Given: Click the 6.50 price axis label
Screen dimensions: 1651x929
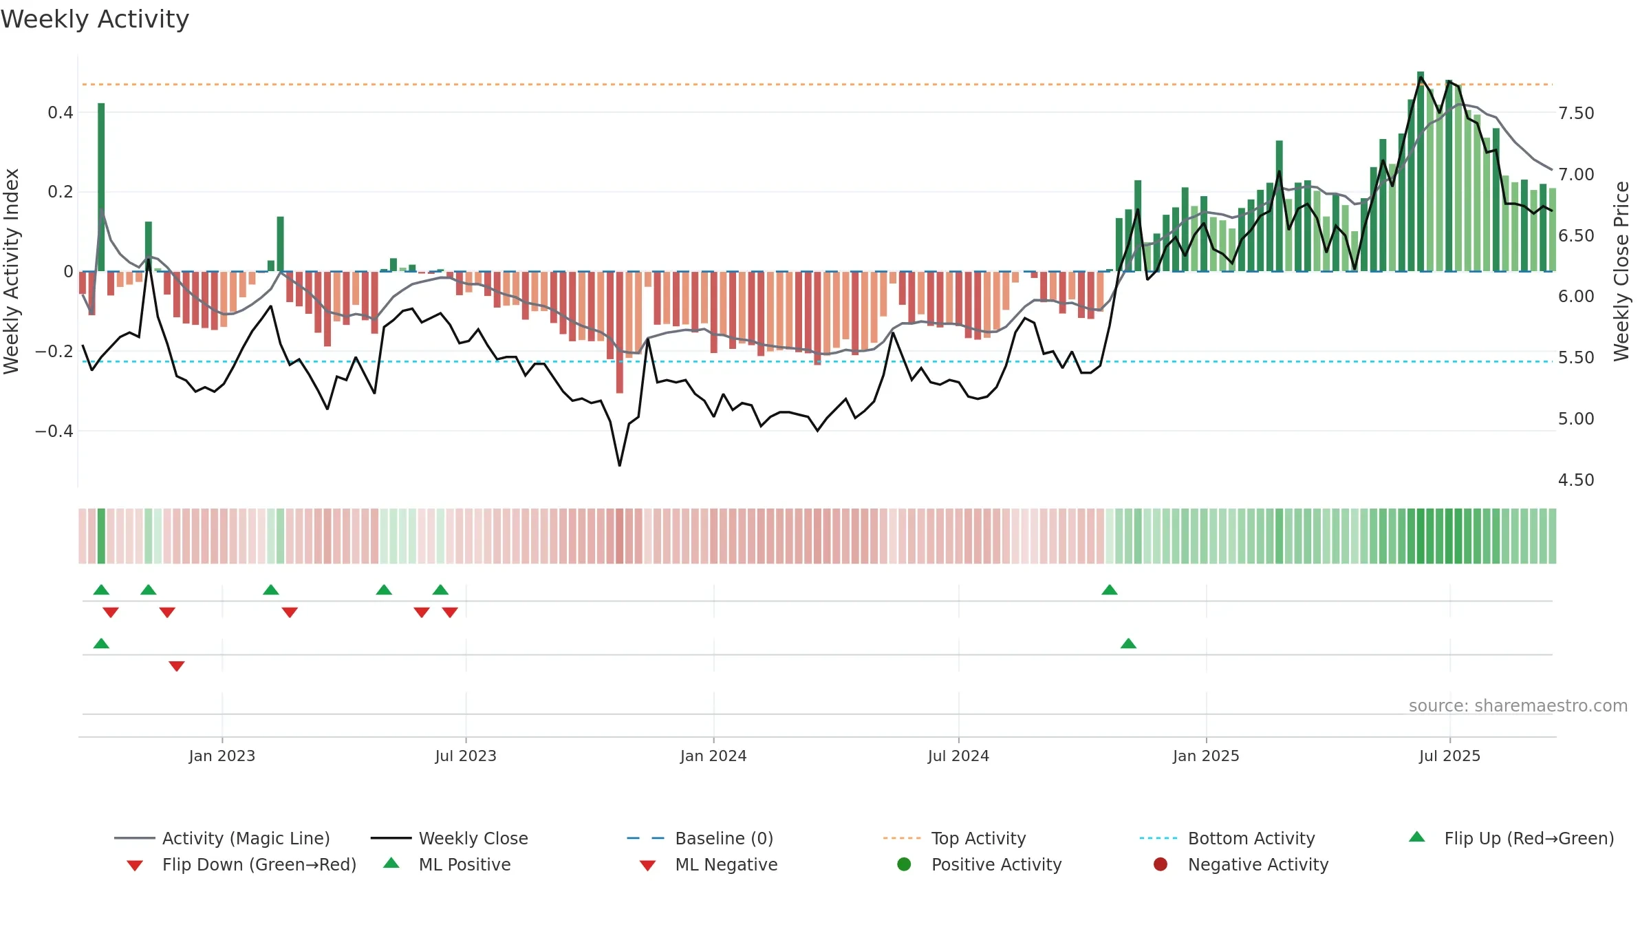Looking at the screenshot, I should coord(1576,236).
